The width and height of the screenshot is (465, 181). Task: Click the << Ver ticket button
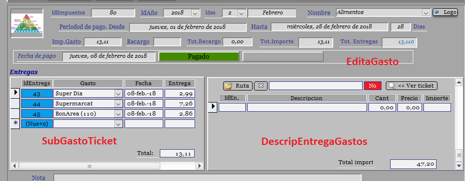click(x=411, y=86)
